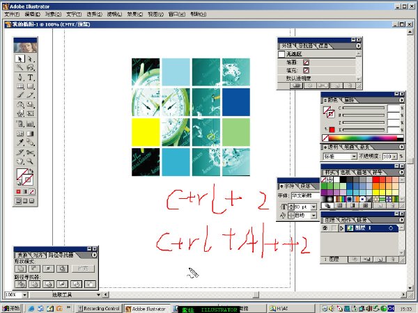
Task: Open Pathfinder panel flyout menu
Action: [94, 255]
